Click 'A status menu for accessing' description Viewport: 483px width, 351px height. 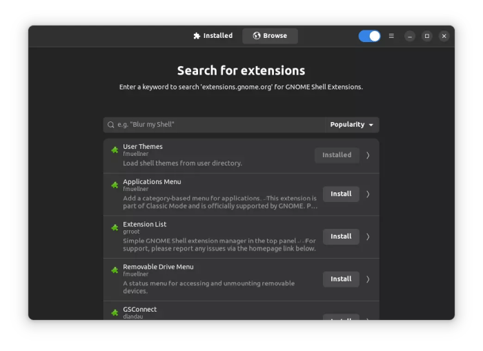point(209,287)
